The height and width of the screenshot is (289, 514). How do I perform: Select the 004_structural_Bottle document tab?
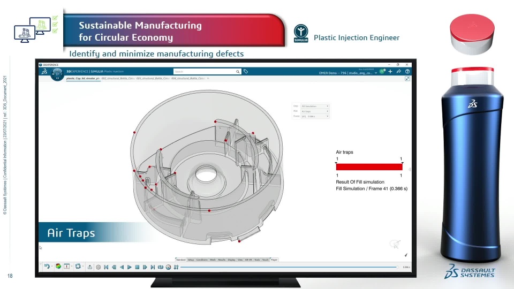188,79
